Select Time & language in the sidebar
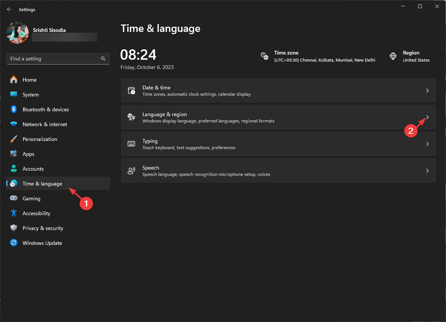The height and width of the screenshot is (322, 446). pos(42,184)
